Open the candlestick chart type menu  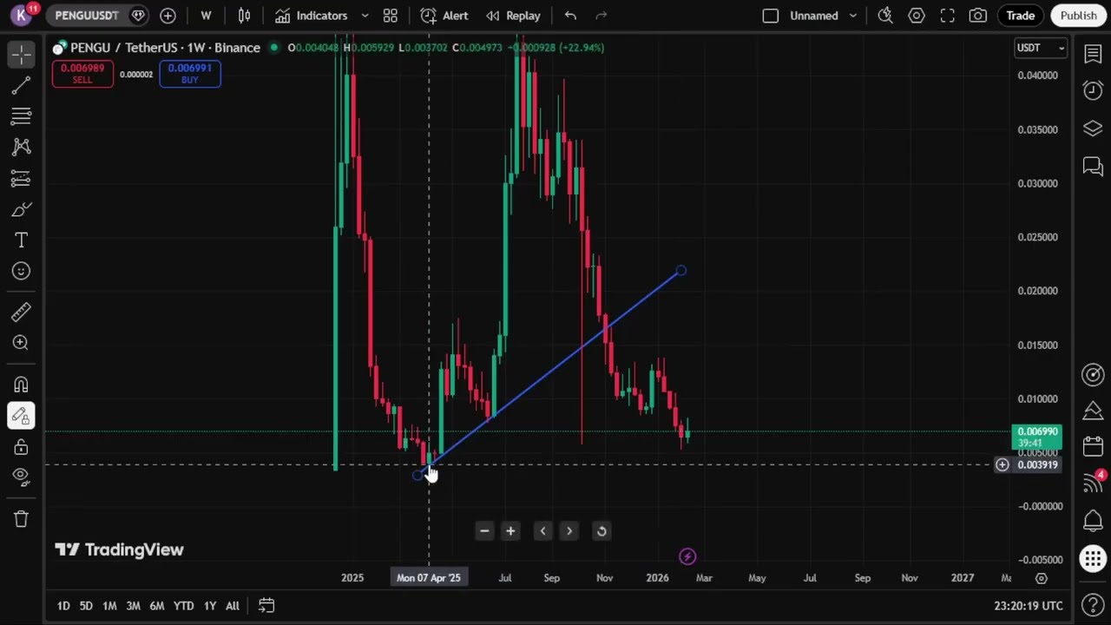245,16
